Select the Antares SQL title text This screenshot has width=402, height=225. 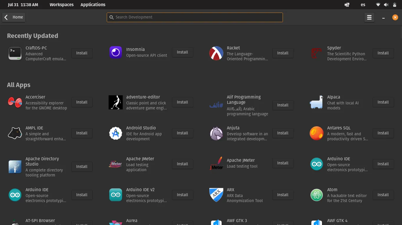[x=339, y=128]
